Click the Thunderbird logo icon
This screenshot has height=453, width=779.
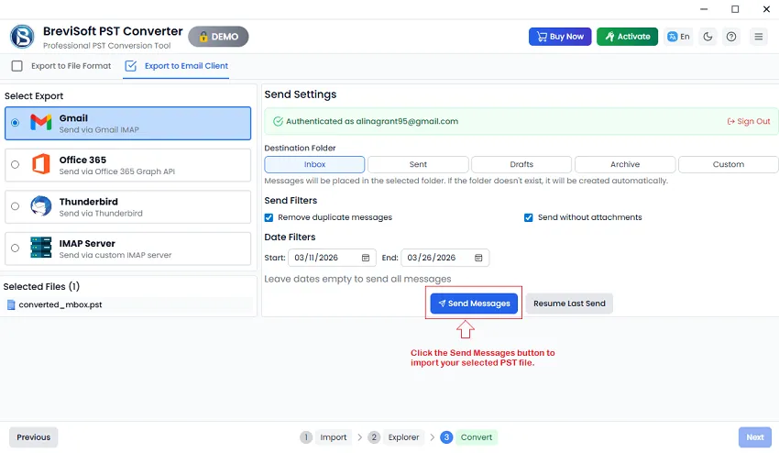coord(40,205)
